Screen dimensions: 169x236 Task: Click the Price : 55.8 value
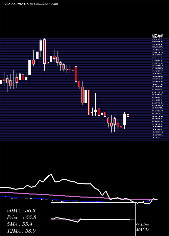tap(21, 217)
